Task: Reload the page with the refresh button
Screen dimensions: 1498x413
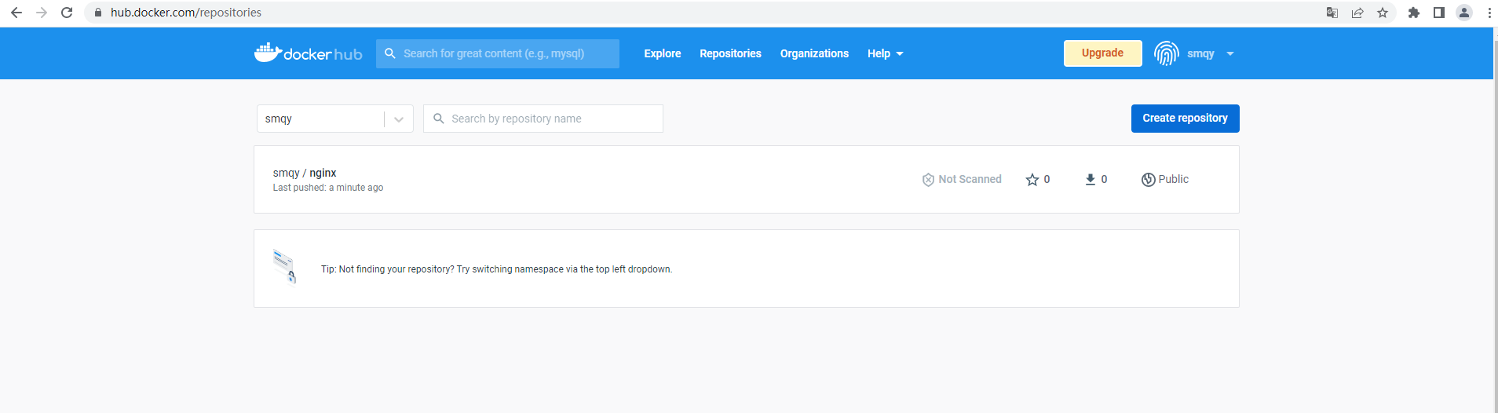Action: point(67,13)
